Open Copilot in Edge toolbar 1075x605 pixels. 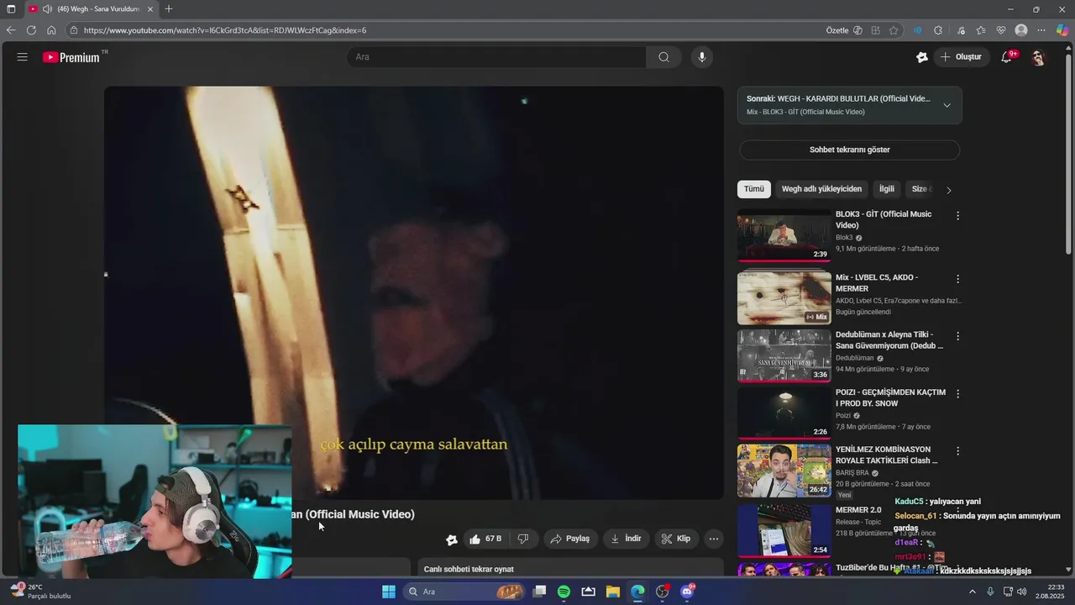1062,30
